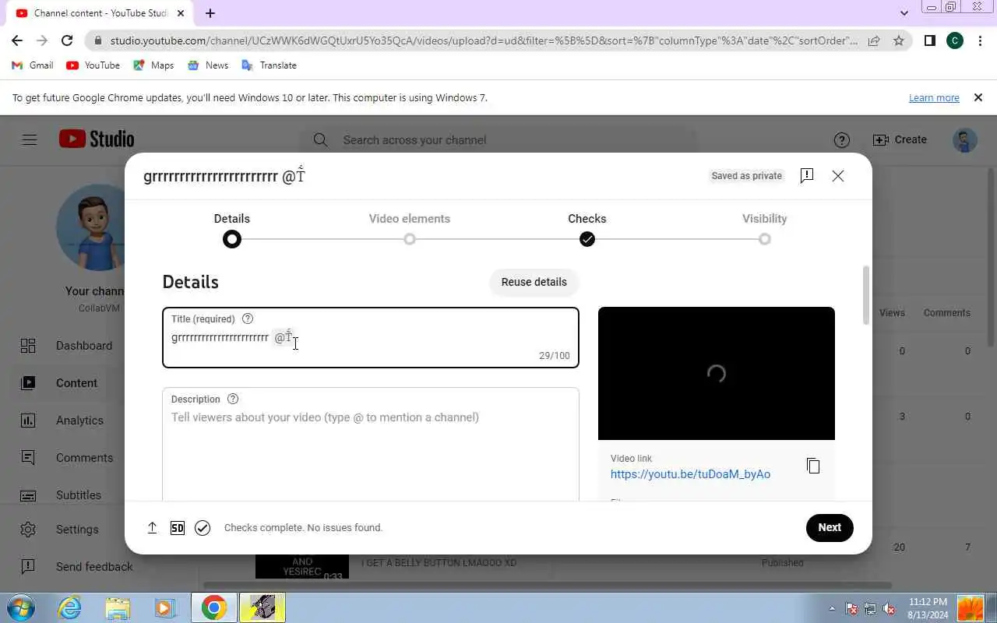
Task: Click the browser back arrow
Action: point(17,40)
